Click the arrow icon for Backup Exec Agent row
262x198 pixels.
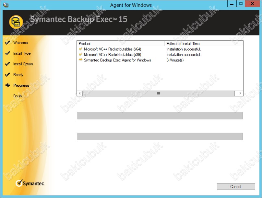tap(80, 60)
